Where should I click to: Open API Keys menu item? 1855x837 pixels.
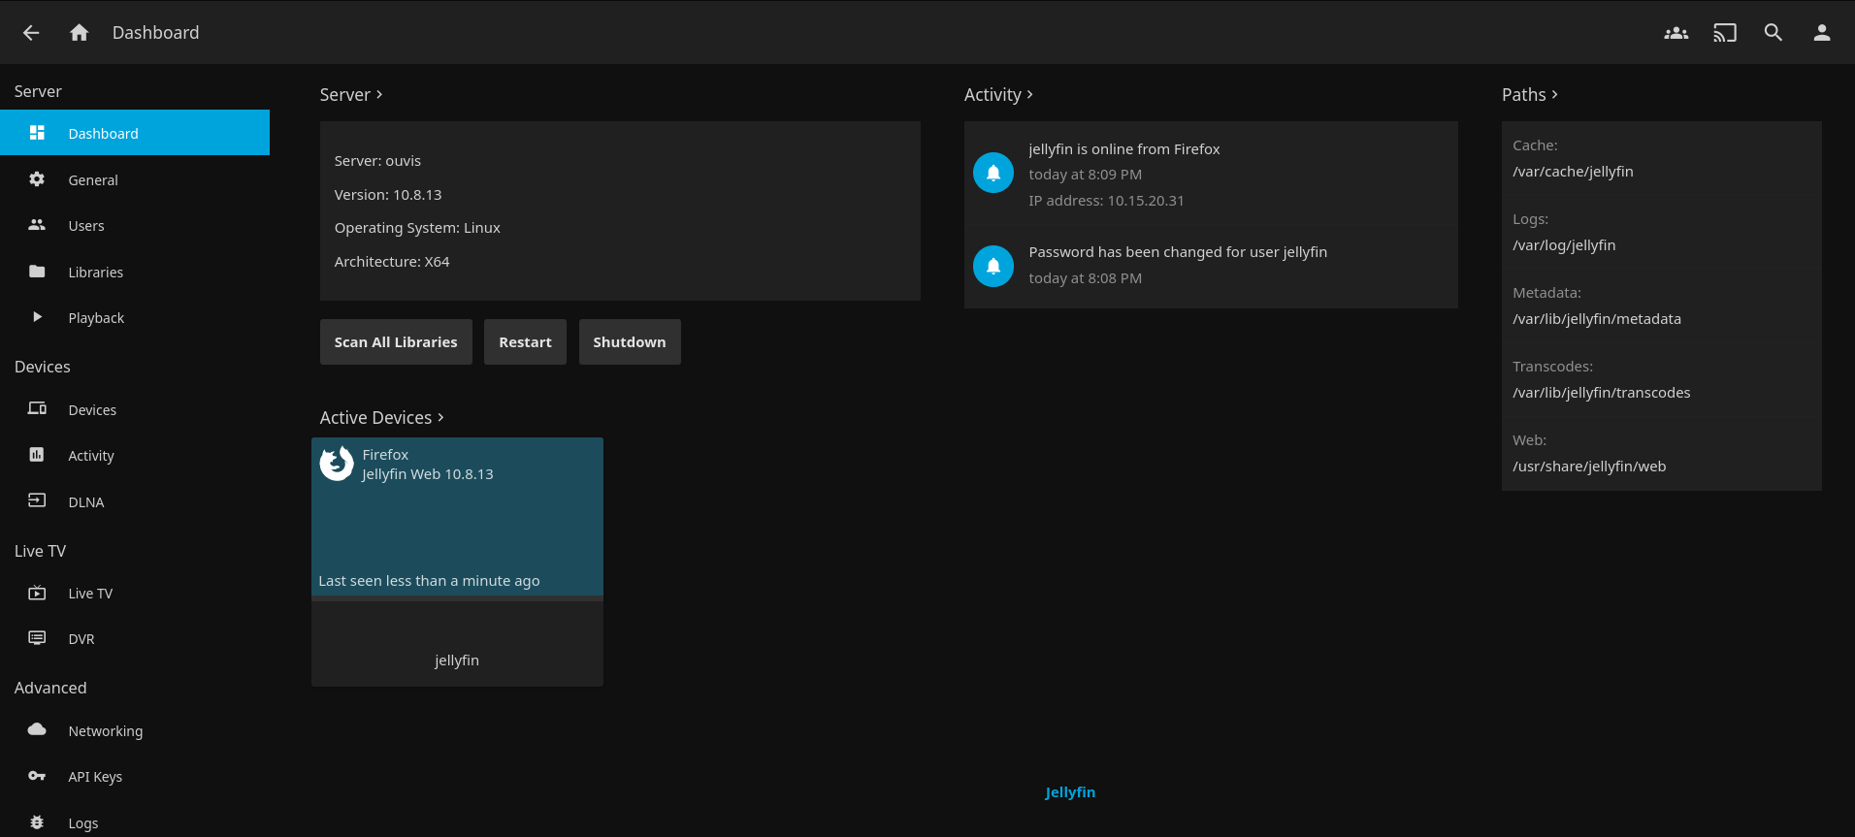(x=135, y=776)
